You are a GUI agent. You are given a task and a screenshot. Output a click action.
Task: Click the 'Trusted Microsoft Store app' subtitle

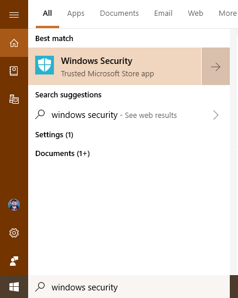pos(107,74)
